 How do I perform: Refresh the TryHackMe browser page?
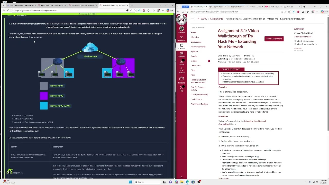tap(8, 11)
